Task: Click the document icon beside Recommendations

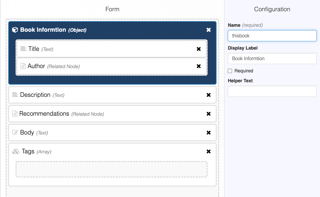Action: [x=15, y=114]
